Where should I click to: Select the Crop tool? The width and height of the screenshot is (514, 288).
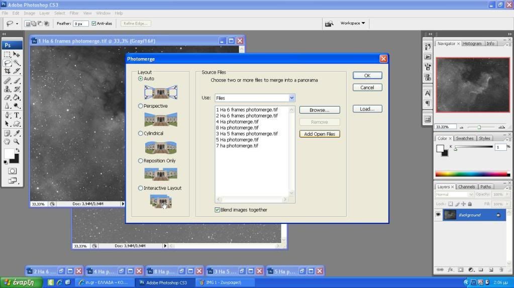point(8,71)
